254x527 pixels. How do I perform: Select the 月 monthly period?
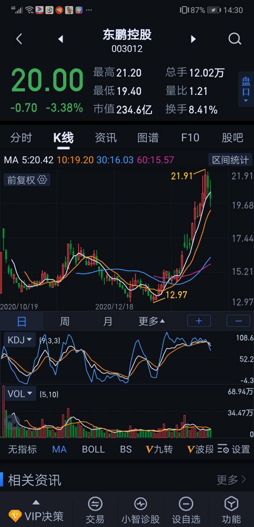tap(108, 321)
